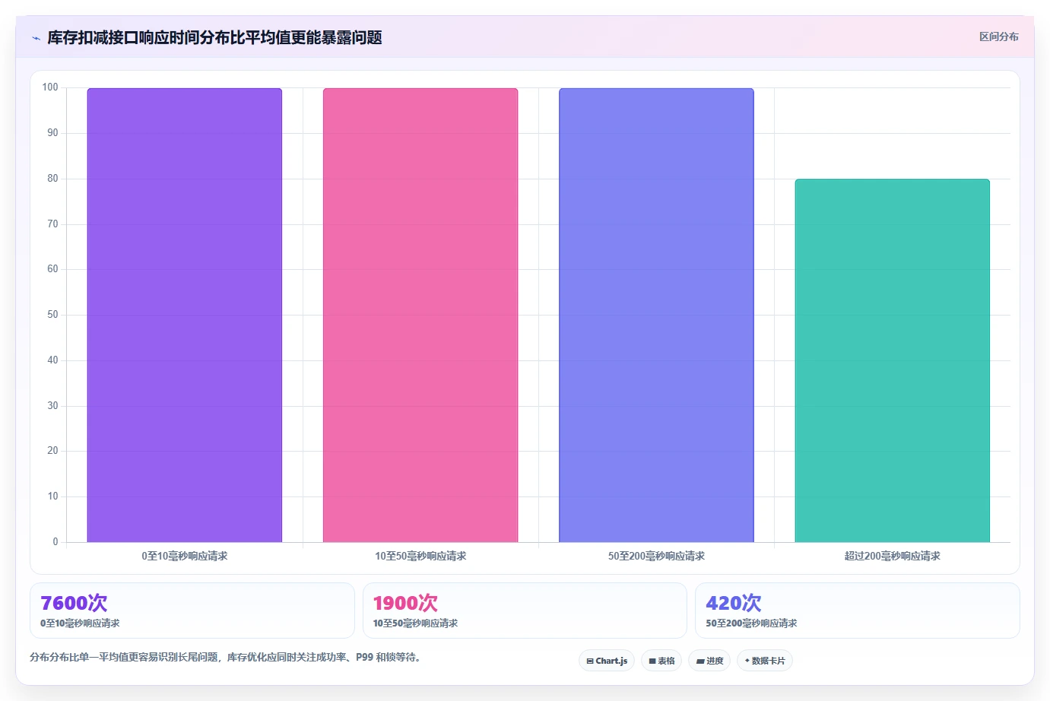Click the y-axis value 50
1050x701 pixels.
tap(52, 315)
